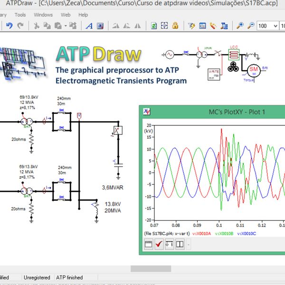Click the blue window toolbar icon
Screen dimensions: 285x285
(202, 26)
